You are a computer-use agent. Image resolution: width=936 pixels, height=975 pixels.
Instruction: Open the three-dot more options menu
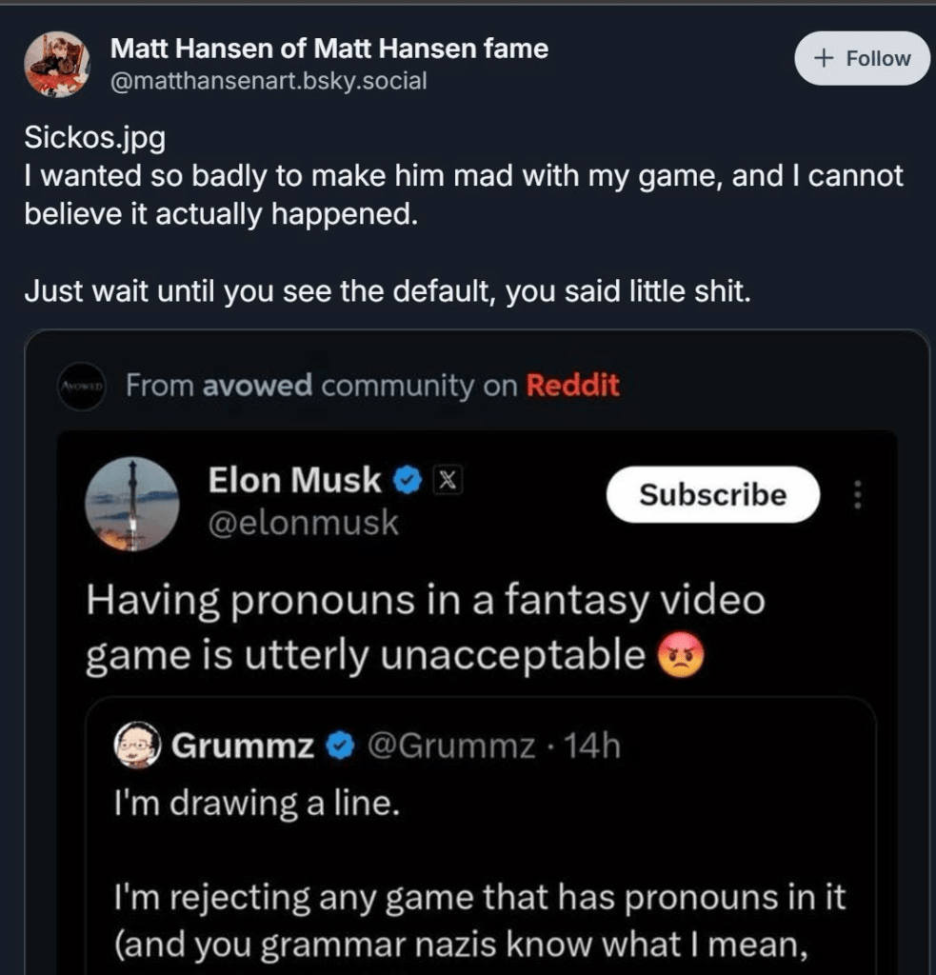(x=857, y=495)
